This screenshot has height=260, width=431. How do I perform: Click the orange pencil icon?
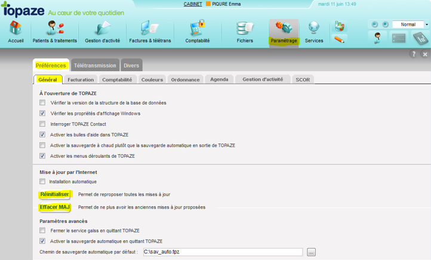pyautogui.click(x=340, y=39)
